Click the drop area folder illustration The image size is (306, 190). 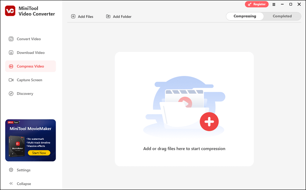pos(184,106)
